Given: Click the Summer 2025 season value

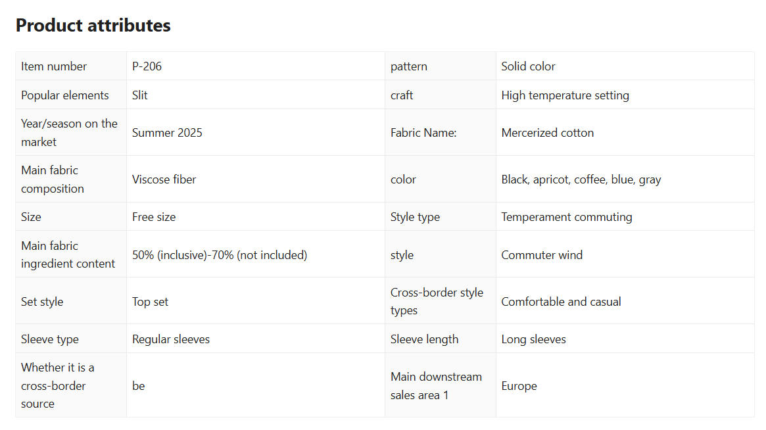Looking at the screenshot, I should pos(167,133).
